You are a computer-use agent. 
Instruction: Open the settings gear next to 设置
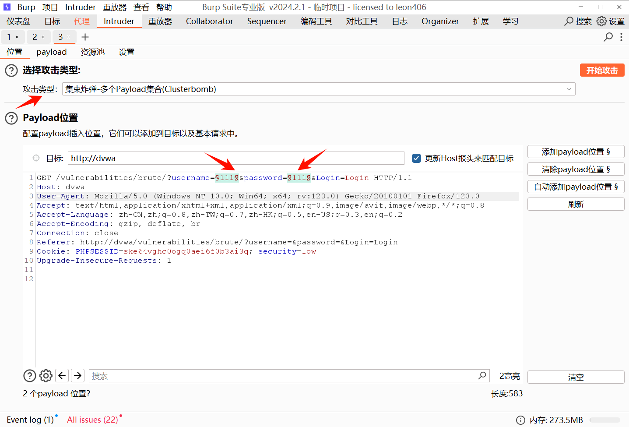pos(602,21)
